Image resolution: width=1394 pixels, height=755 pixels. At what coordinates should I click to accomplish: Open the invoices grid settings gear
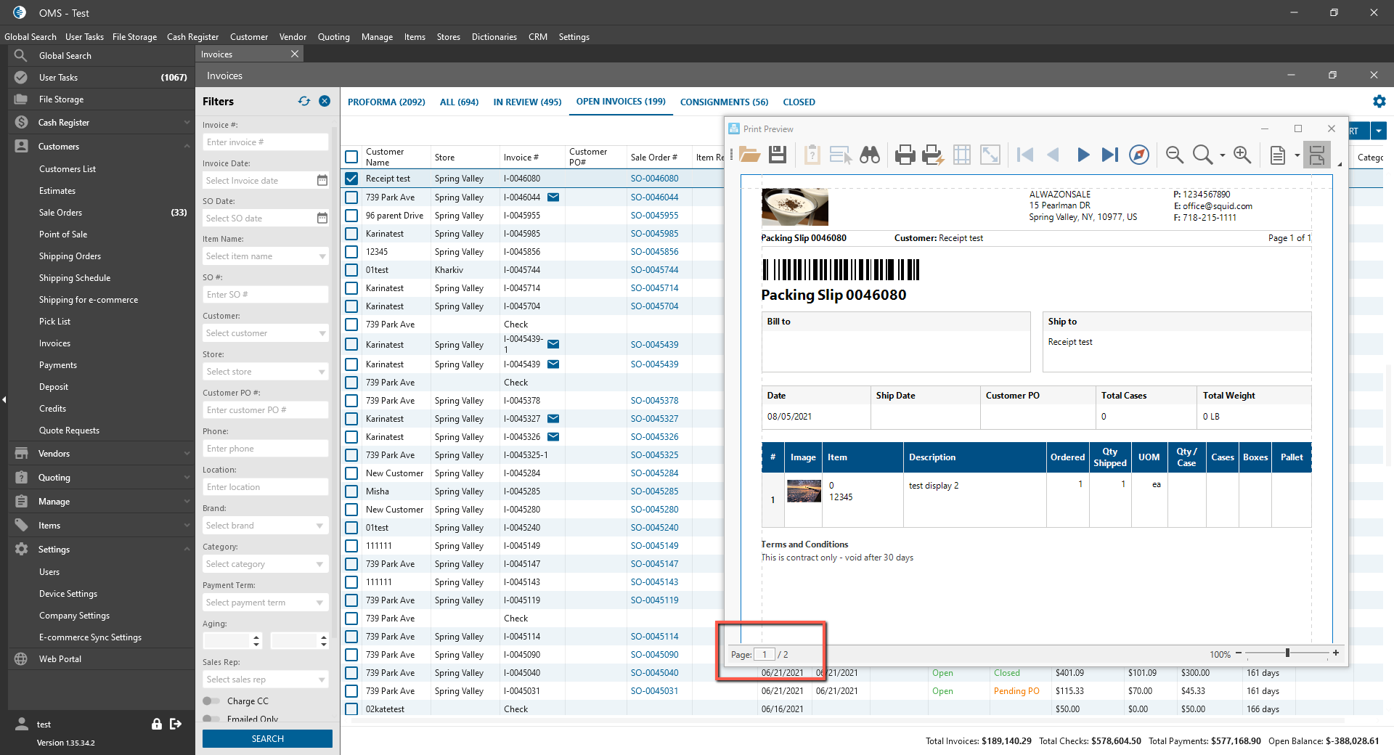coord(1379,102)
